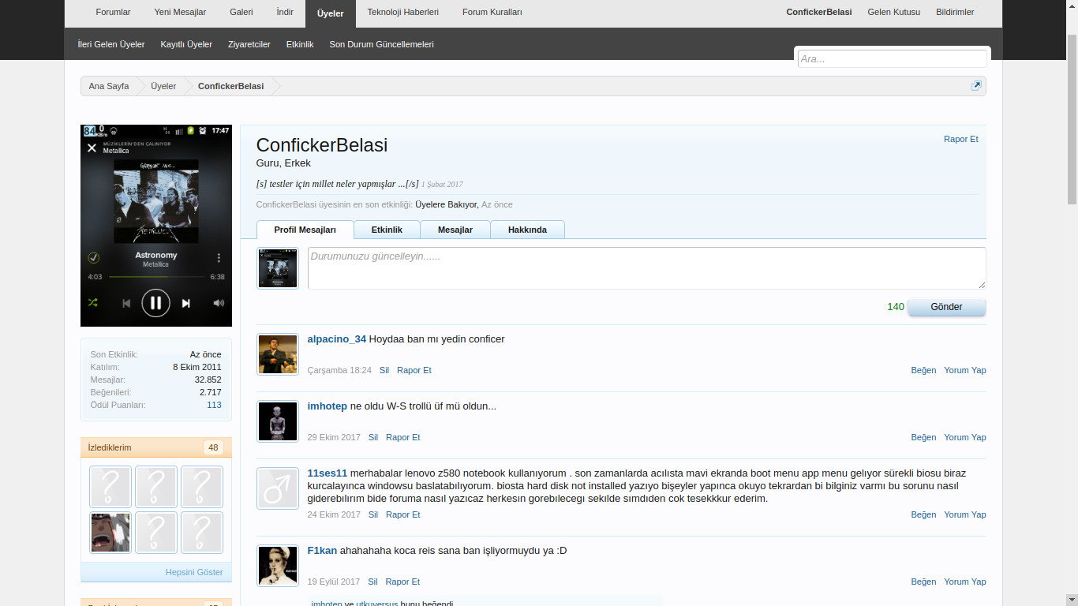Click the ConfickerBelasi breadcrumb
The height and width of the screenshot is (606, 1078).
231,86
